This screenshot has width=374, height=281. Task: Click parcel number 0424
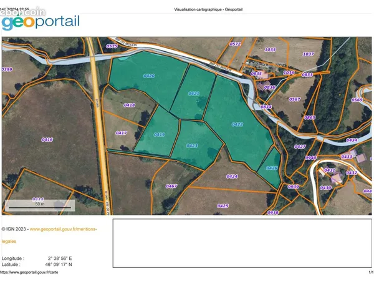click(232, 176)
